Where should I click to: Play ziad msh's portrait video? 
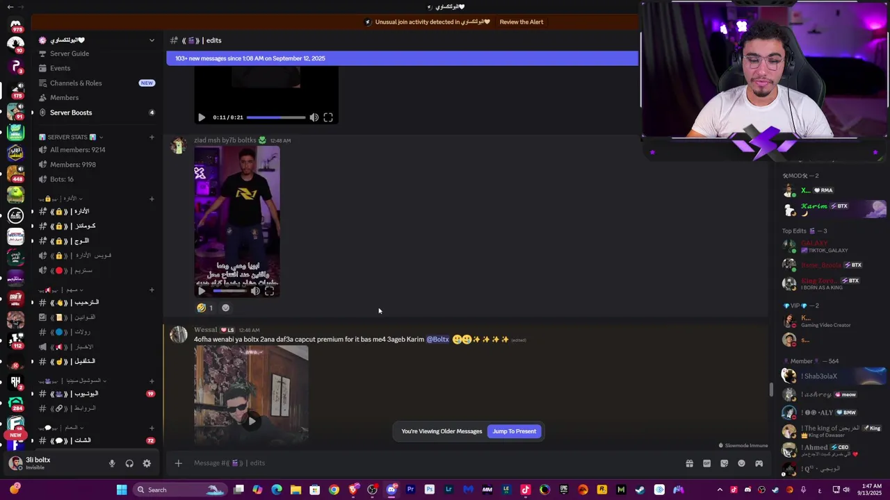pos(202,292)
